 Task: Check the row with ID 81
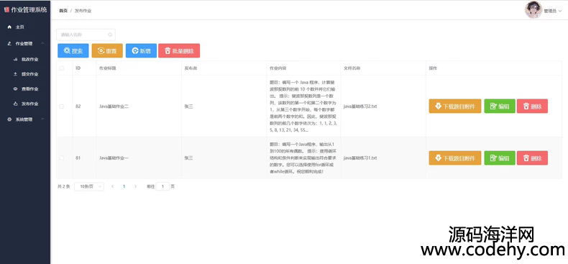click(62, 158)
